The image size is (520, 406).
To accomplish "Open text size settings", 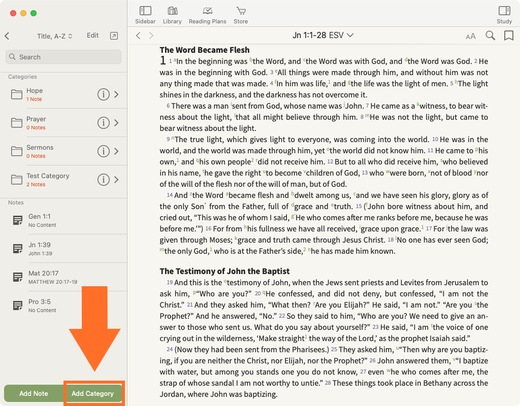I will pyautogui.click(x=471, y=36).
